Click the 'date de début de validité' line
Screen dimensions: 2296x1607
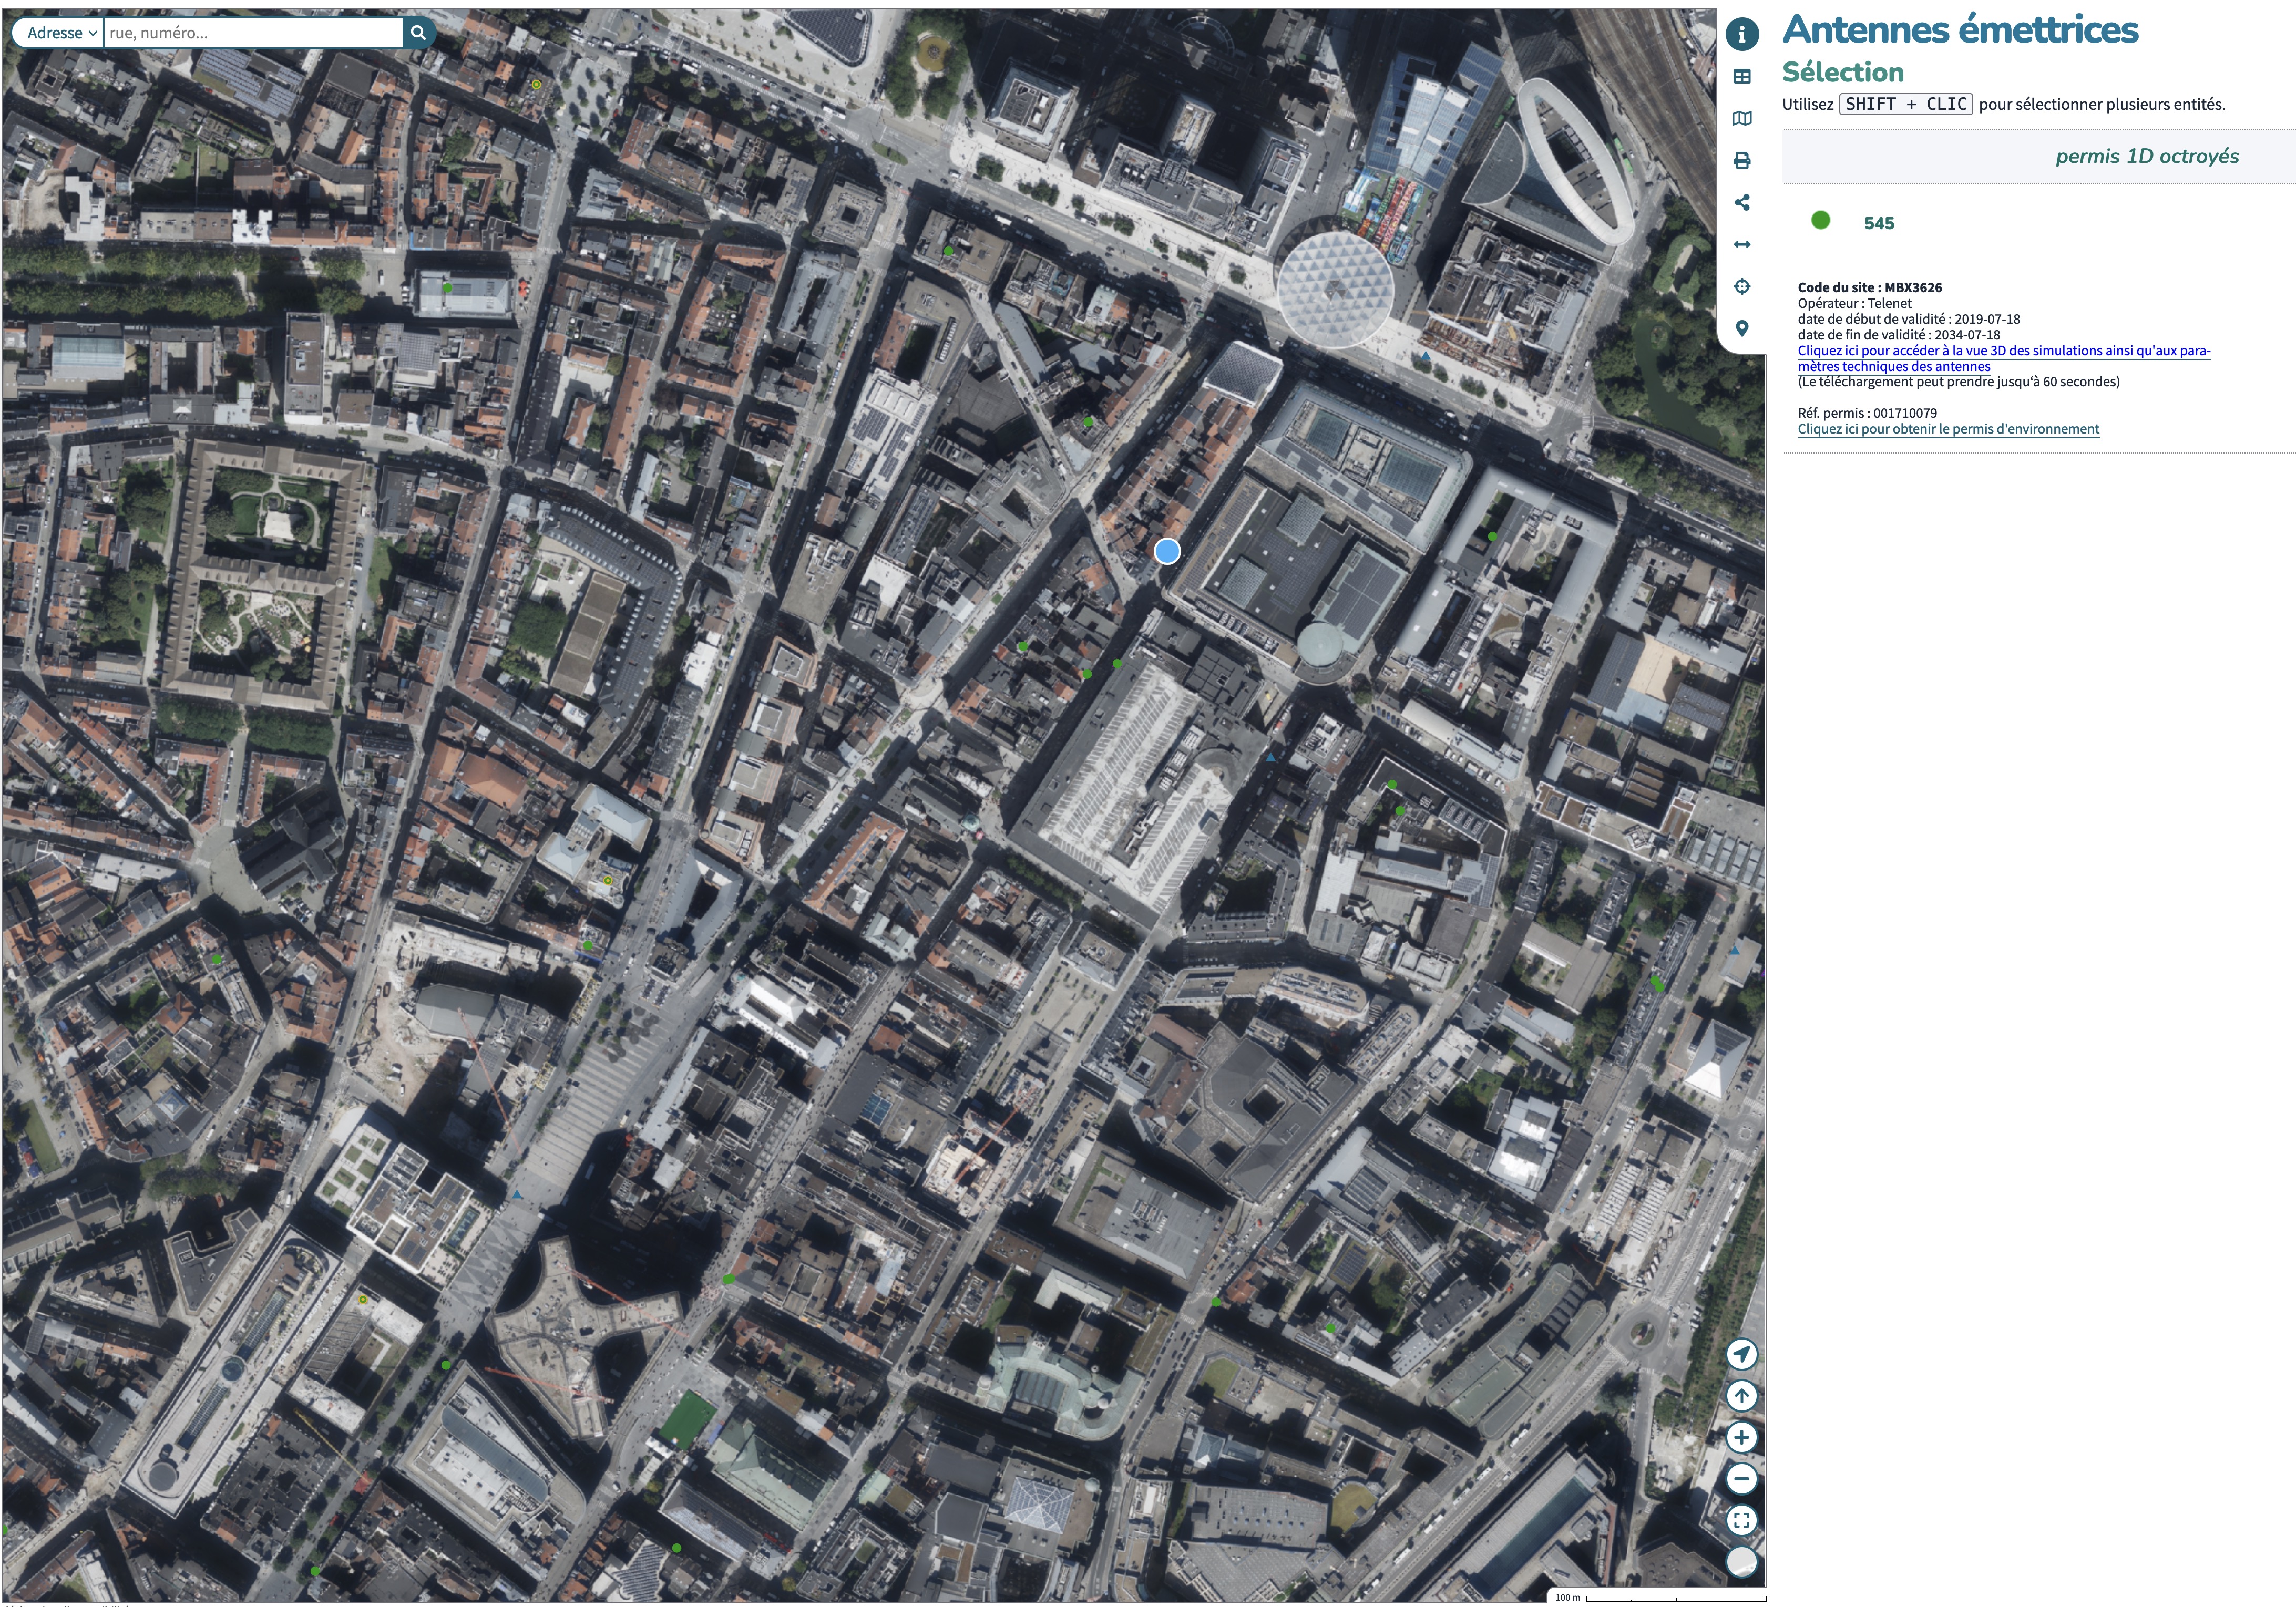point(1909,319)
